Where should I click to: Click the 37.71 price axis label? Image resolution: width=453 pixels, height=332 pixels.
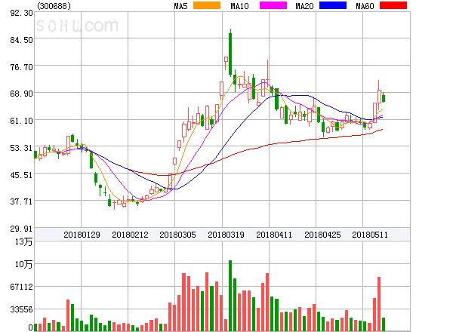coord(21,201)
